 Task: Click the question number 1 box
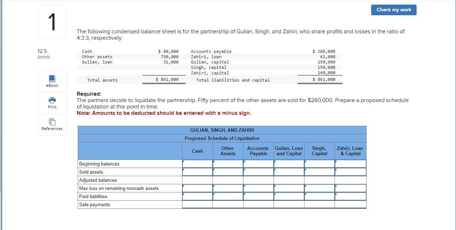coord(52,22)
